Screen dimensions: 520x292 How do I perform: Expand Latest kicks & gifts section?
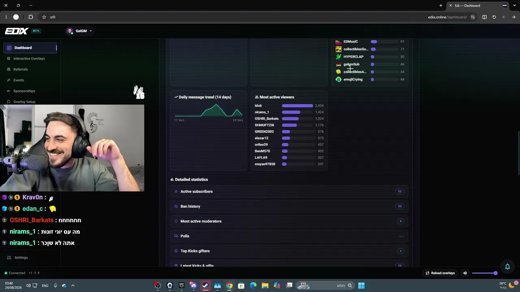pos(289,264)
